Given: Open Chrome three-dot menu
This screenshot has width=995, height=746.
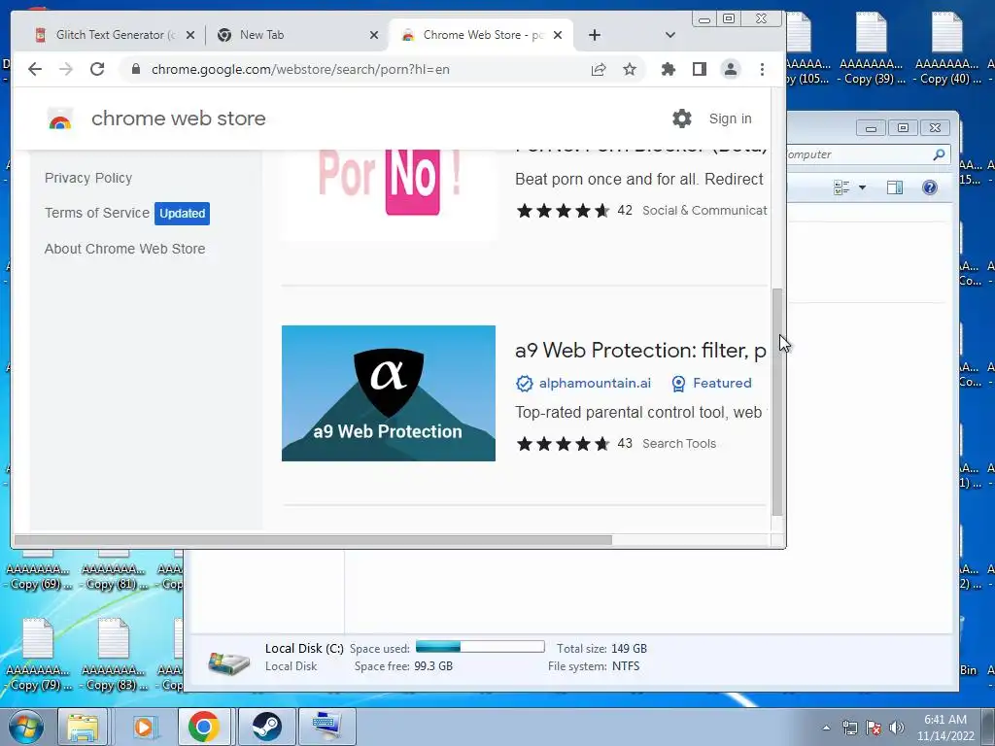Looking at the screenshot, I should pyautogui.click(x=762, y=69).
